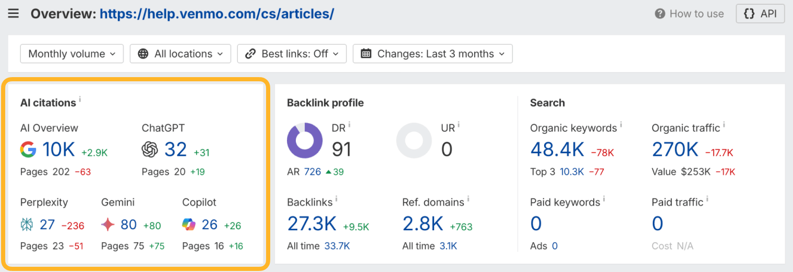793x272 pixels.
Task: Click the DR value 91
Action: click(342, 150)
